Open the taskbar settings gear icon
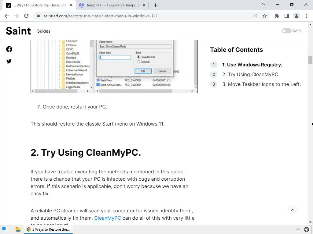 pyautogui.click(x=307, y=229)
